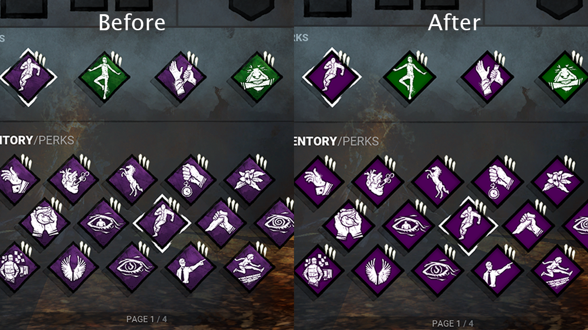This screenshot has width=588, height=330.
Task: Click cupped hands perk in After inventory
Action: tap(347, 225)
